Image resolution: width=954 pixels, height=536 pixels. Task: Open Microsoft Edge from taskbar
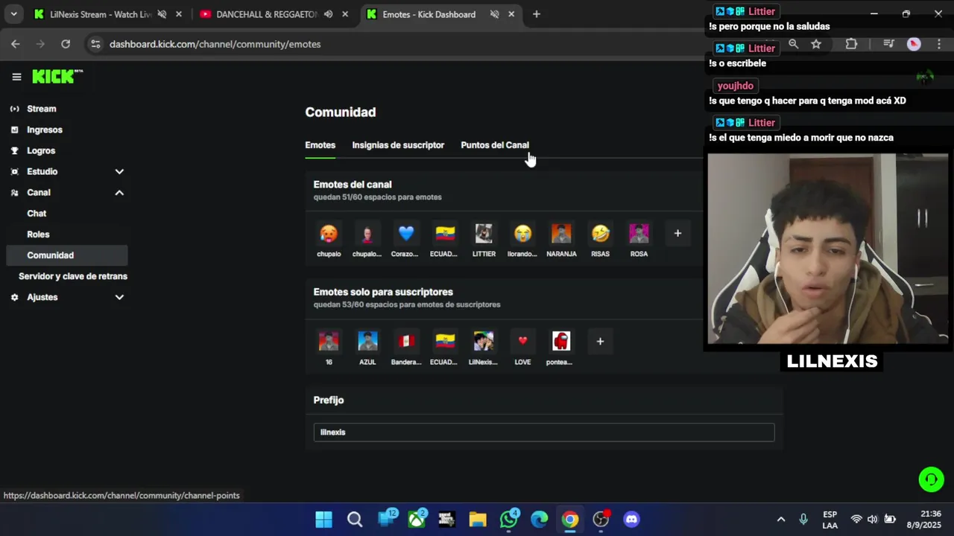(539, 520)
